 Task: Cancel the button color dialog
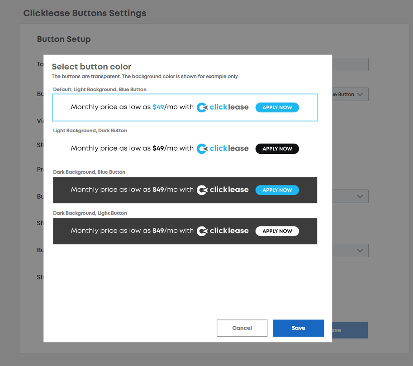(x=242, y=328)
